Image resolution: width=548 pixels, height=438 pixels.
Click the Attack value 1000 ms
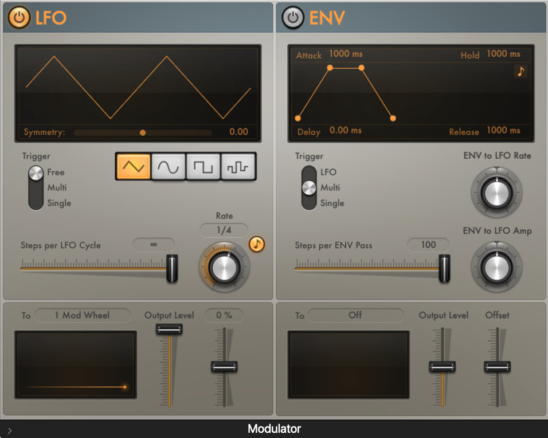pos(346,54)
